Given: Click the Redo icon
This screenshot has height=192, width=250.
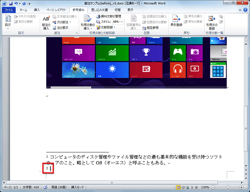Looking at the screenshot, I should (x=24, y=4).
